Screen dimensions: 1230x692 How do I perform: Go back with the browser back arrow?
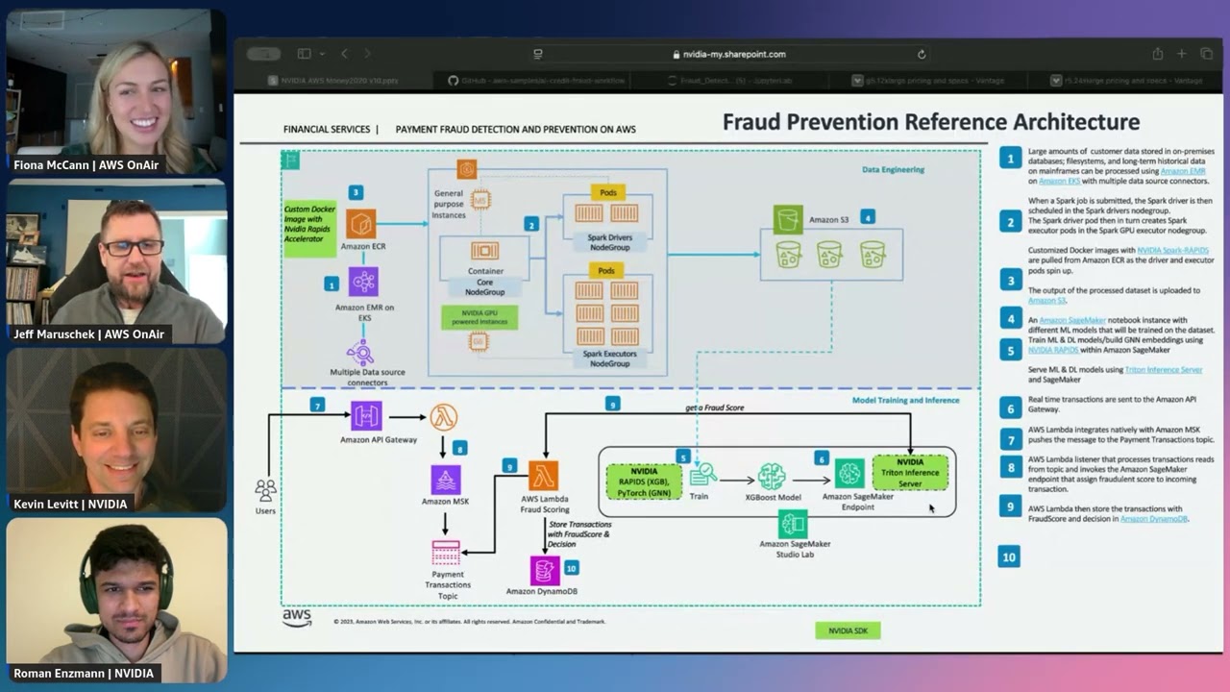[x=345, y=54]
